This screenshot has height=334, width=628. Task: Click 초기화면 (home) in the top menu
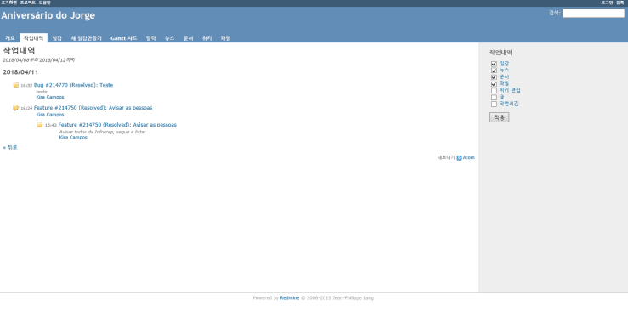click(8, 3)
